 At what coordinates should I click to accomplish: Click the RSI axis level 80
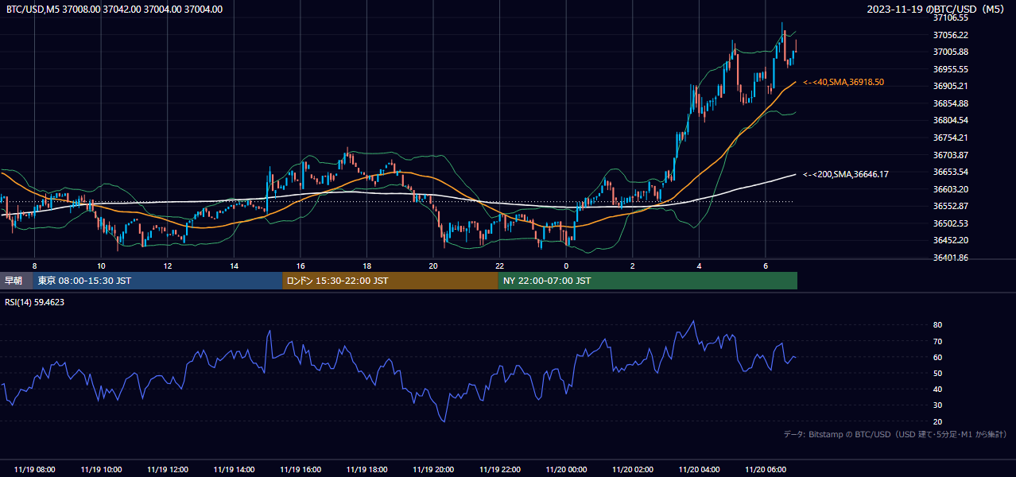tap(938, 325)
